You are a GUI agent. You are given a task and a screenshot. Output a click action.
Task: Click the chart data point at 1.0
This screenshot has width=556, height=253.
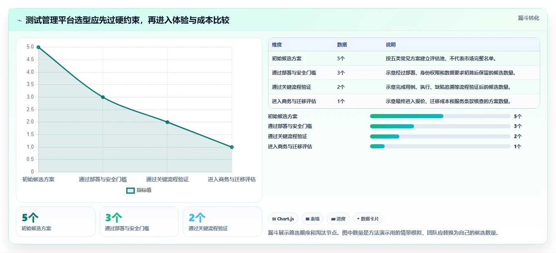232,147
